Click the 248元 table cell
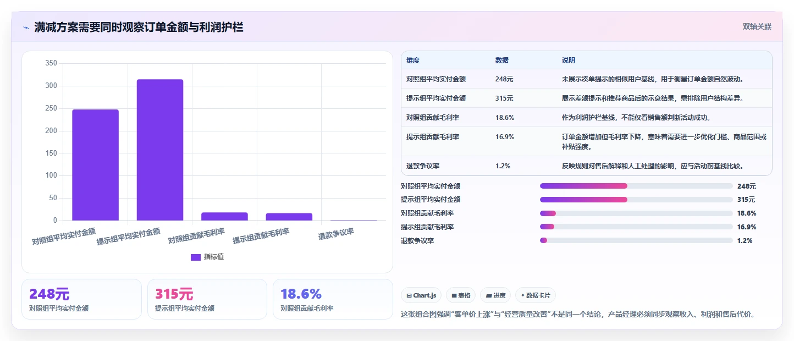 (504, 79)
